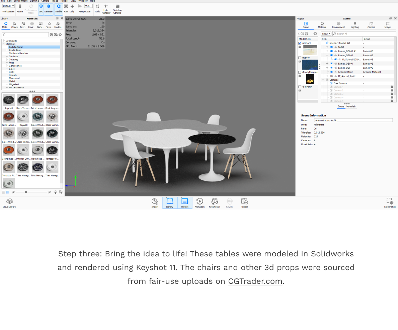
Task: Click the Perspective focal length field
Action: (88, 6)
